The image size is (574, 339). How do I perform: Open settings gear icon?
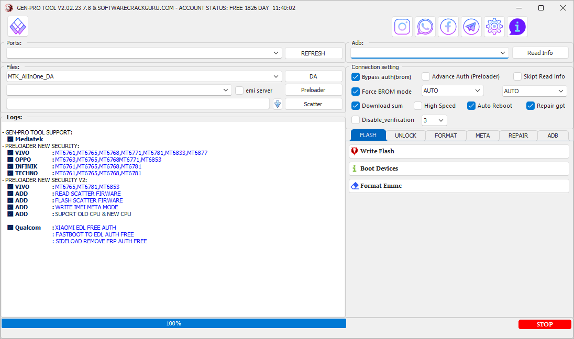(x=494, y=26)
